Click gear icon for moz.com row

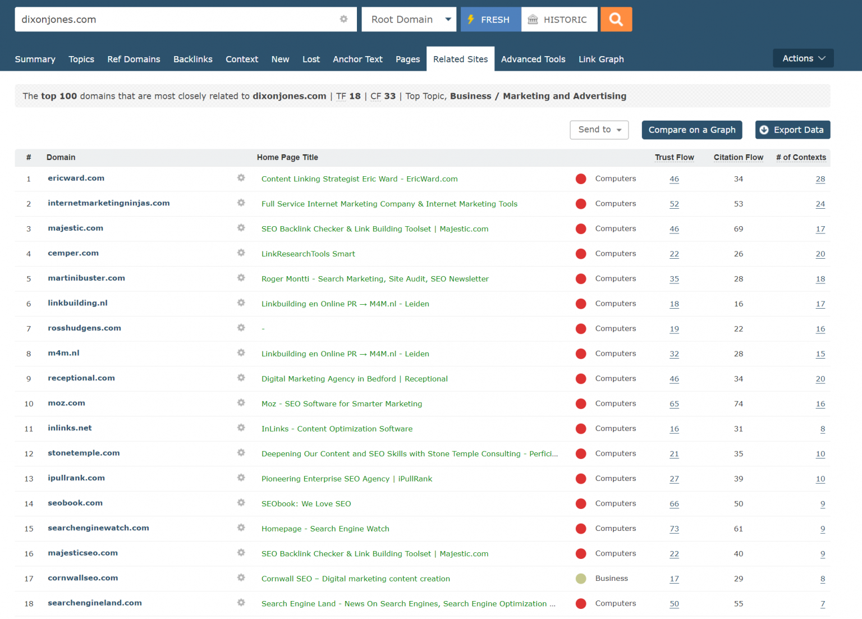click(x=241, y=403)
